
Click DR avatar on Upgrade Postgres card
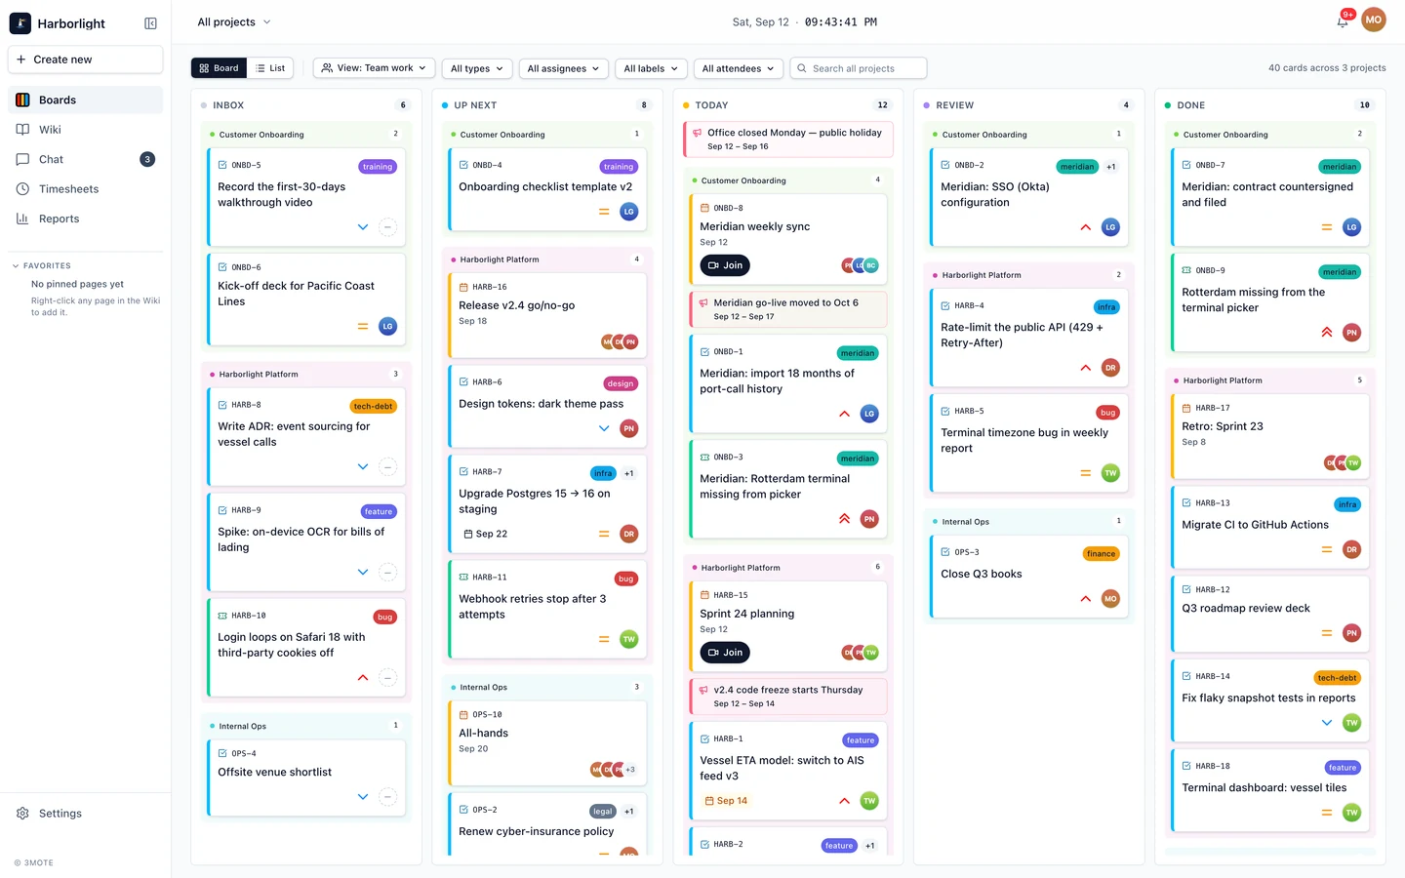point(628,534)
